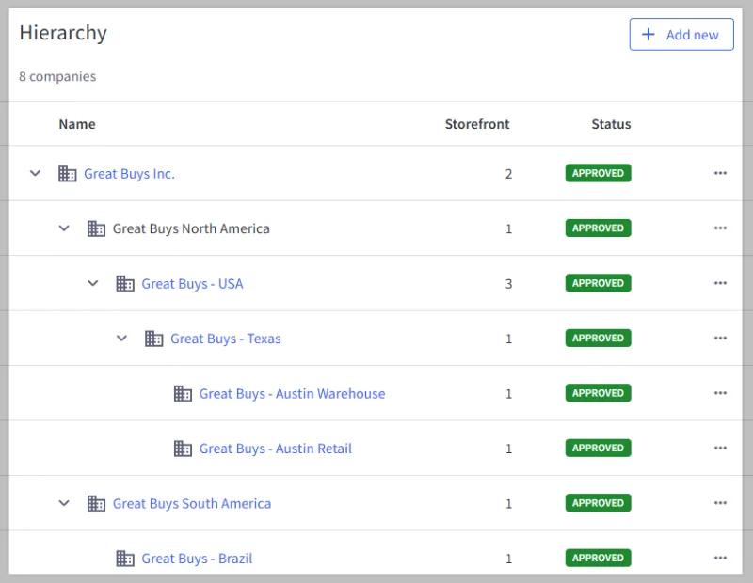Open more options for Great Buys - USA
The width and height of the screenshot is (753, 583).
tap(720, 283)
